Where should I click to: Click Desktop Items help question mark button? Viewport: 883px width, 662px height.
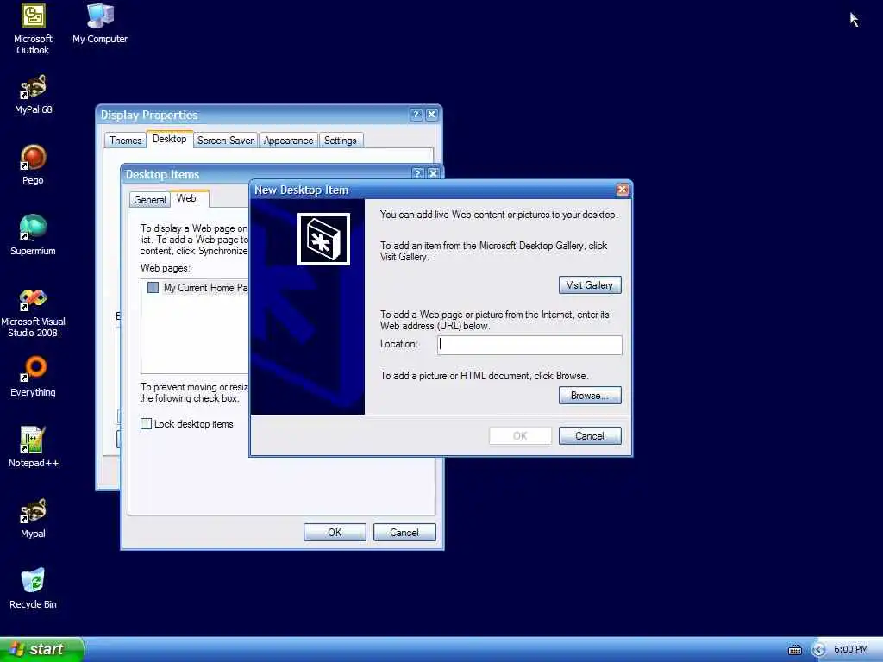point(417,173)
